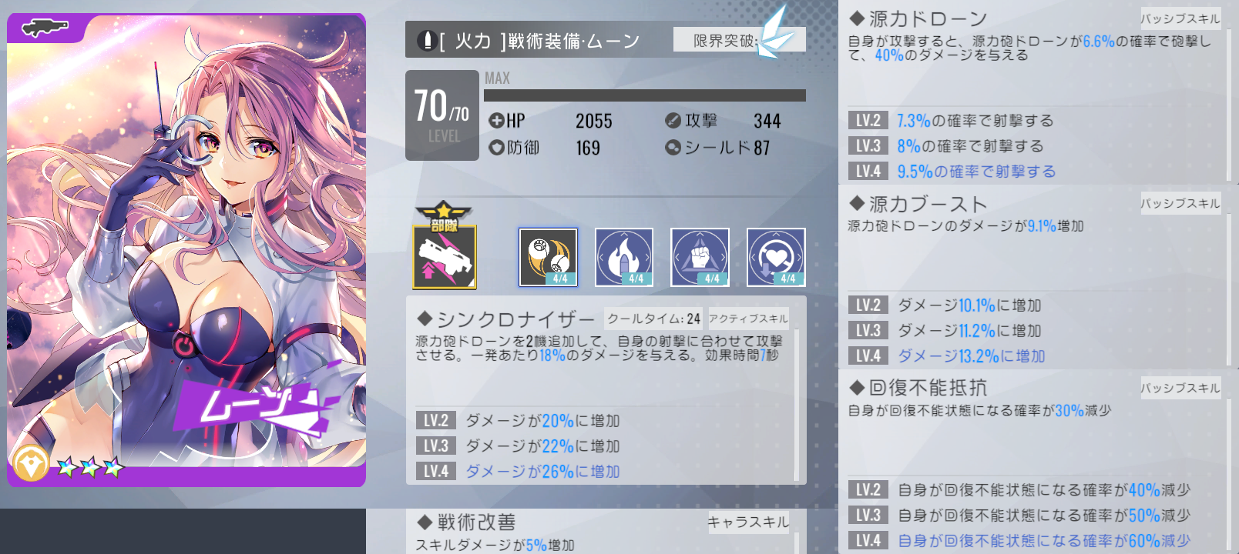Click the rifle weapon-type icon on the card
This screenshot has height=554, width=1239.
(45, 28)
